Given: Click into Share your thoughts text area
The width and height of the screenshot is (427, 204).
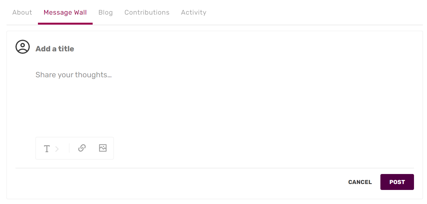Looking at the screenshot, I should [x=73, y=75].
